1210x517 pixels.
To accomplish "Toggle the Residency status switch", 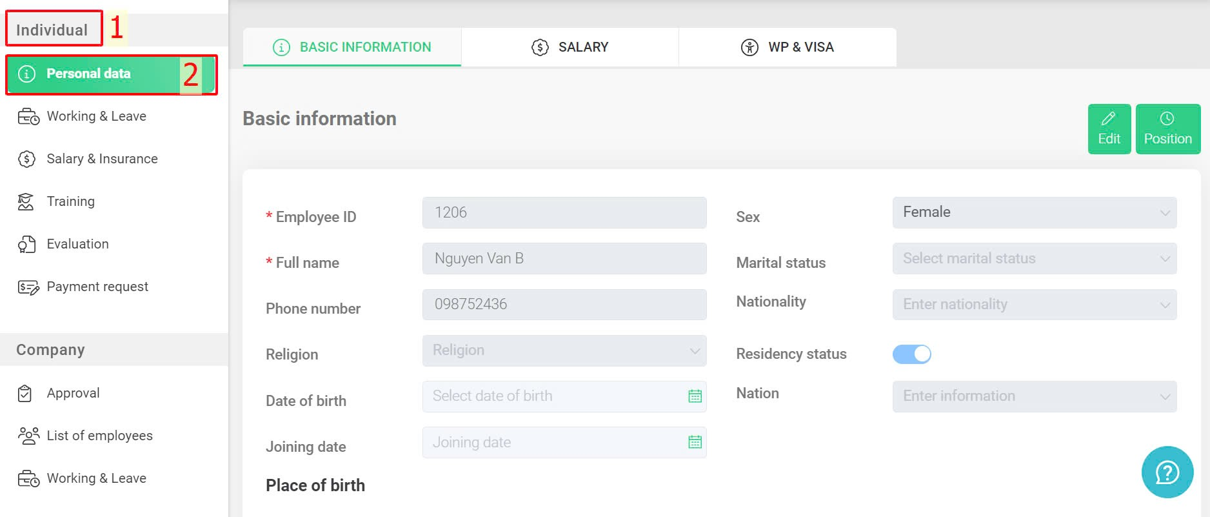I will [x=912, y=354].
